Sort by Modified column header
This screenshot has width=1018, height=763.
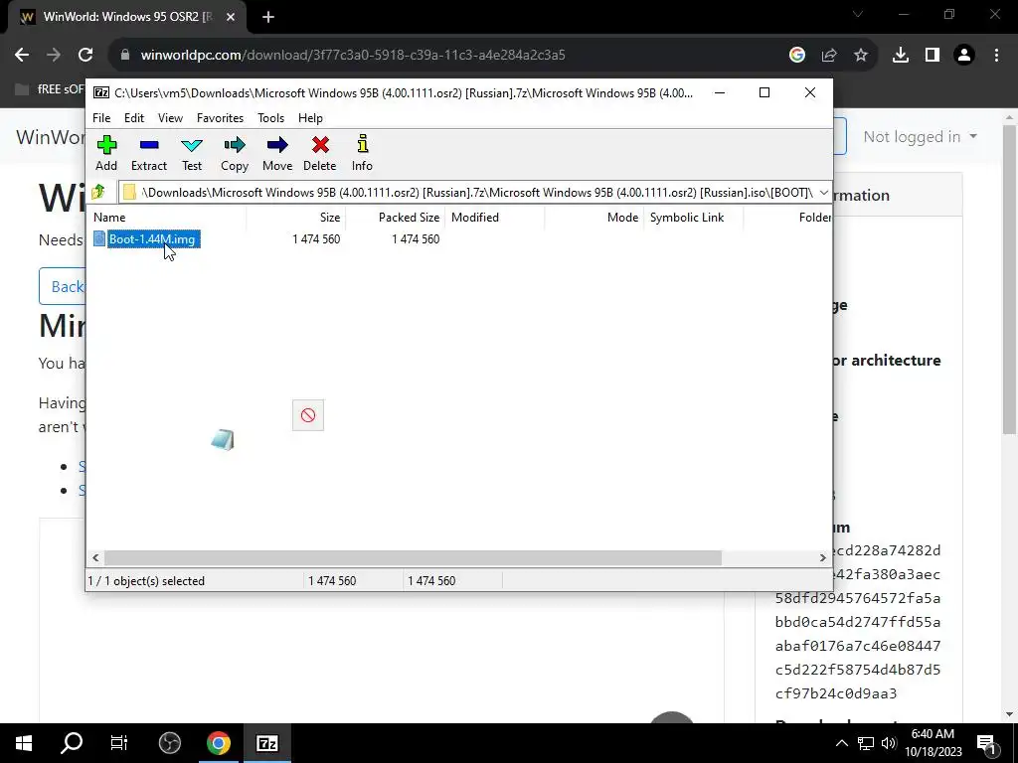coord(495,218)
